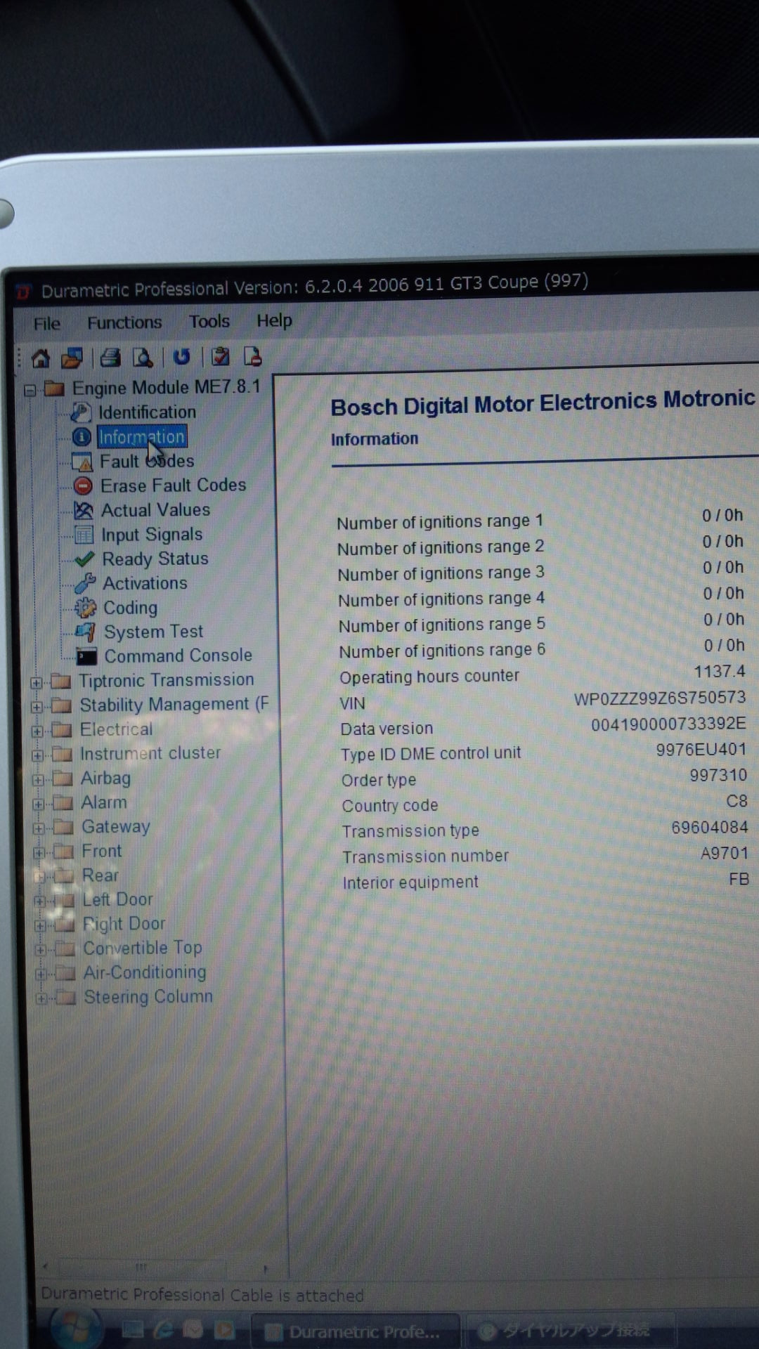Viewport: 759px width, 1349px height.
Task: Collapse the Engine Module ME7.8.1 node
Action: pos(30,390)
